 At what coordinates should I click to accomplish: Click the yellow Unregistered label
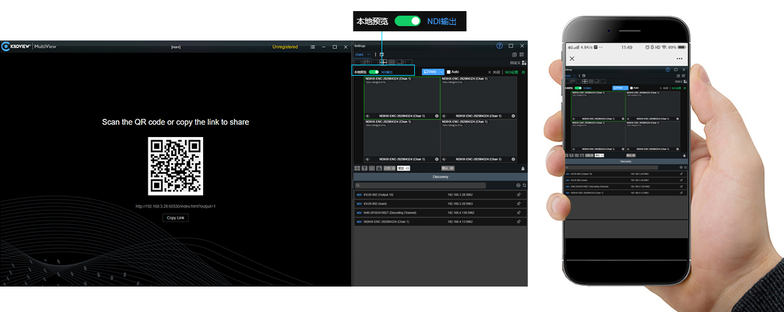coord(285,47)
